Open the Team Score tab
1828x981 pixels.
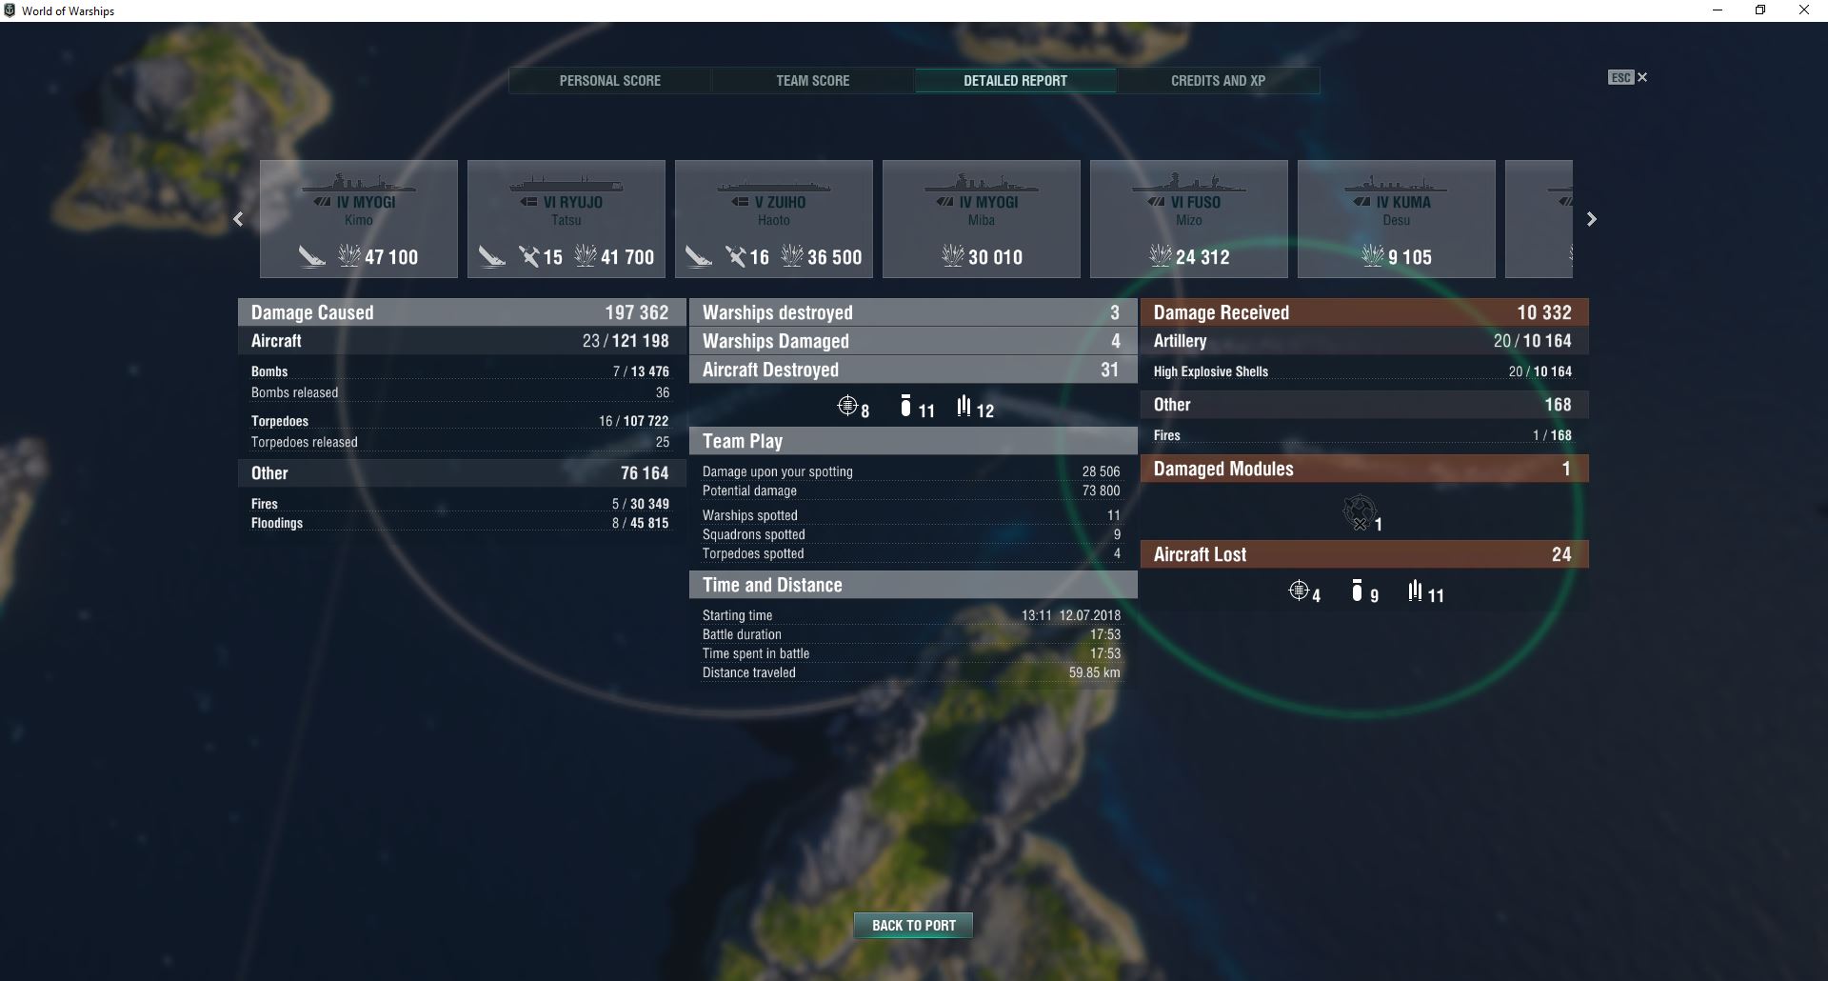[812, 81]
